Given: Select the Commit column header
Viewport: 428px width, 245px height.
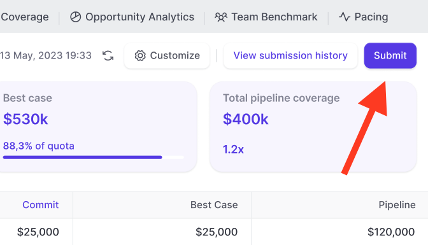Looking at the screenshot, I should pyautogui.click(x=40, y=205).
